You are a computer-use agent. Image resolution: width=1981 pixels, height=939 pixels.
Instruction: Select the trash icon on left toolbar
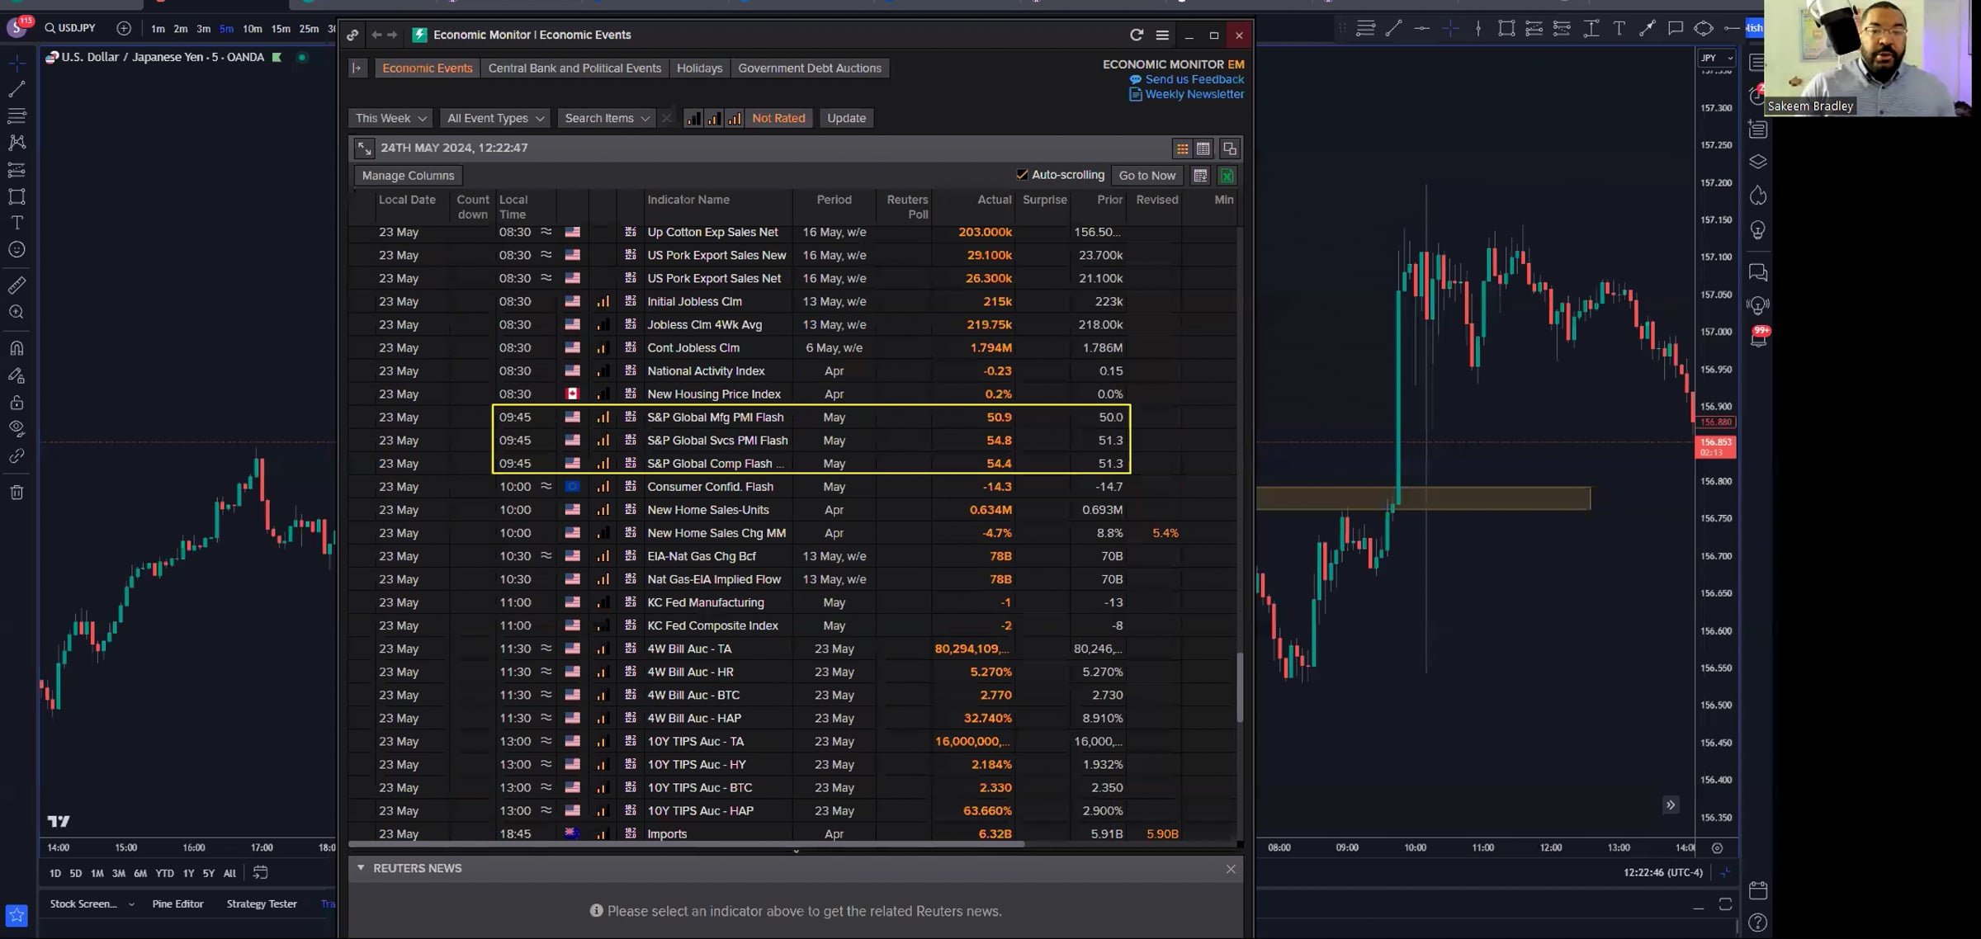coord(17,493)
